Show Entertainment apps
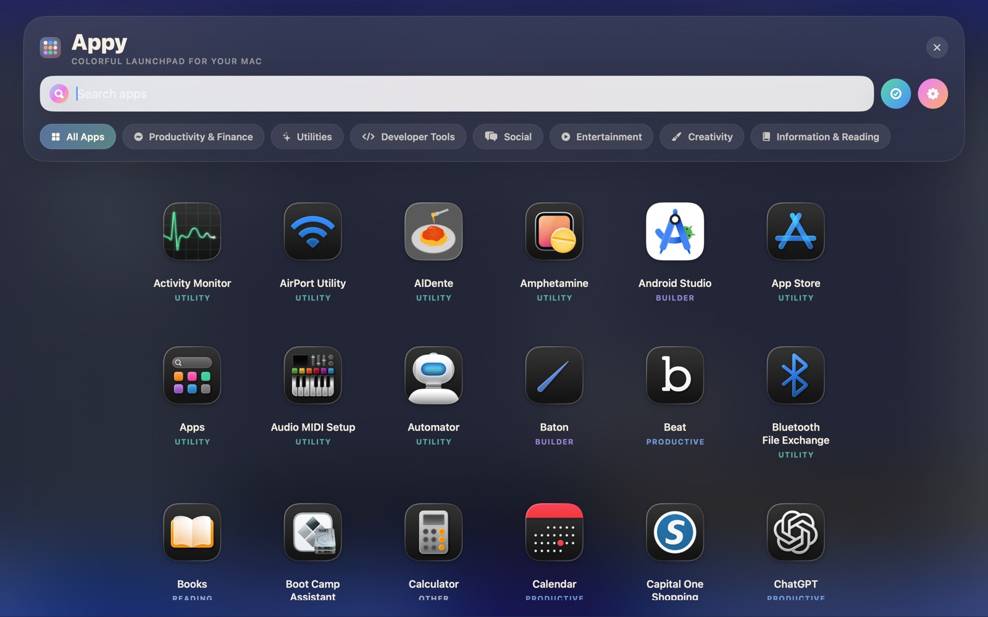The width and height of the screenshot is (988, 617). 601,137
